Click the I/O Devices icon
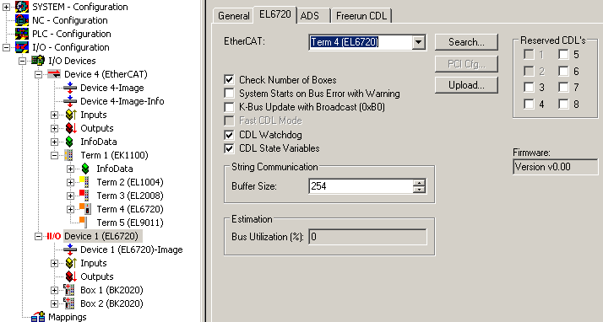603x322 pixels. pyautogui.click(x=38, y=61)
